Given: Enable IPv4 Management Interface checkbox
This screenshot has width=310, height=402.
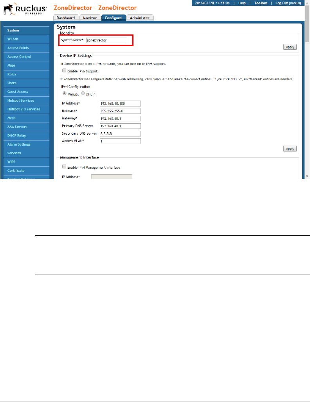Looking at the screenshot, I should coord(64,167).
